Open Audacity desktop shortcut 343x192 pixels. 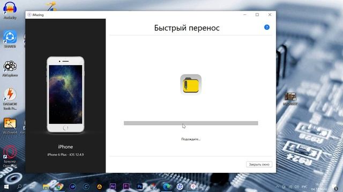(x=10, y=11)
